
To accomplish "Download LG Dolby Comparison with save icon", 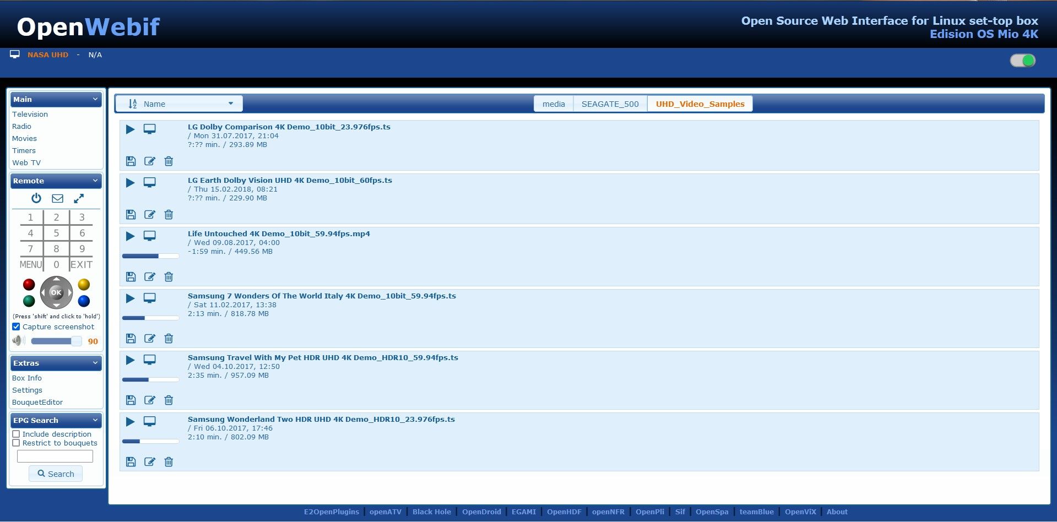I will coord(131,161).
